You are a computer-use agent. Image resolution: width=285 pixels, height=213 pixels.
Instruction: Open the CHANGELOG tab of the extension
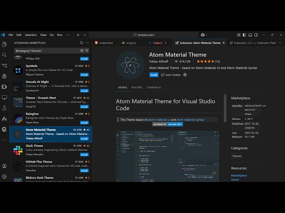[x=154, y=87]
